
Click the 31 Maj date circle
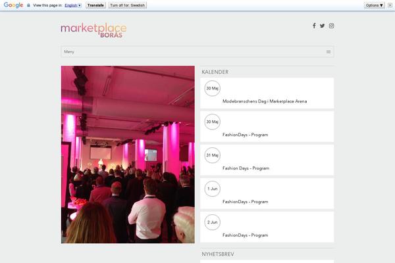212,155
